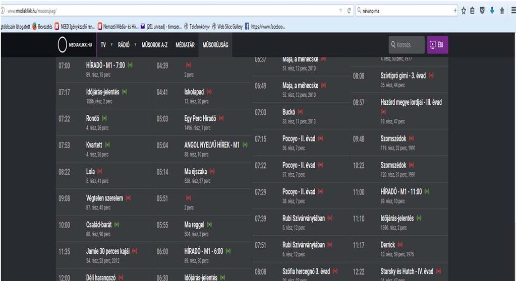Click the purple Élő live button
Image resolution: width=516 pixels, height=281 pixels.
(x=437, y=45)
